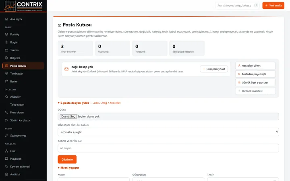290x181 pixels.
Task: Open the Ana sayfa home icon
Action: 6,19
